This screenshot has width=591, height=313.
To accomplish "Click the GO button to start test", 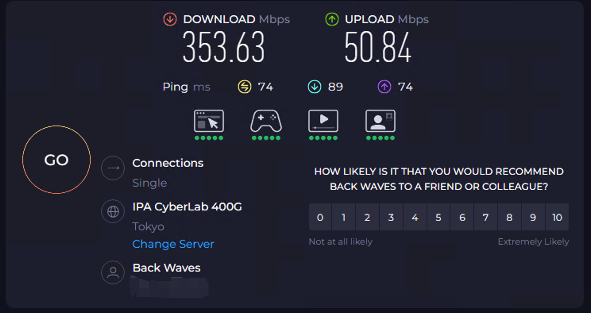I will click(x=56, y=160).
